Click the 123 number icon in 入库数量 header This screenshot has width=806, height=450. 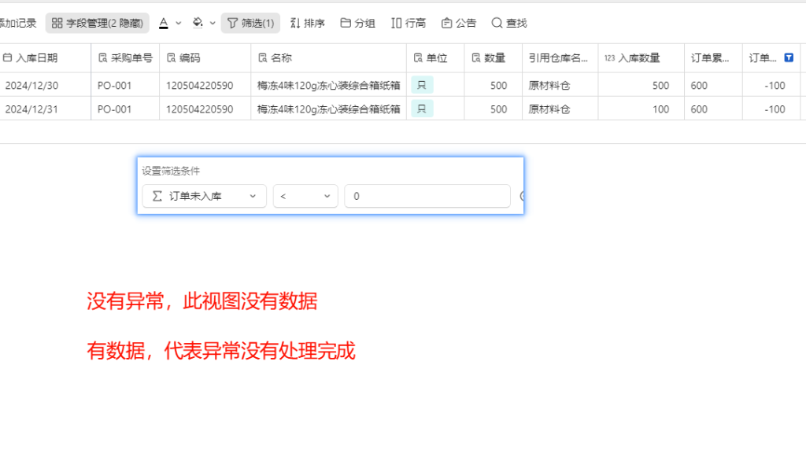click(x=610, y=58)
